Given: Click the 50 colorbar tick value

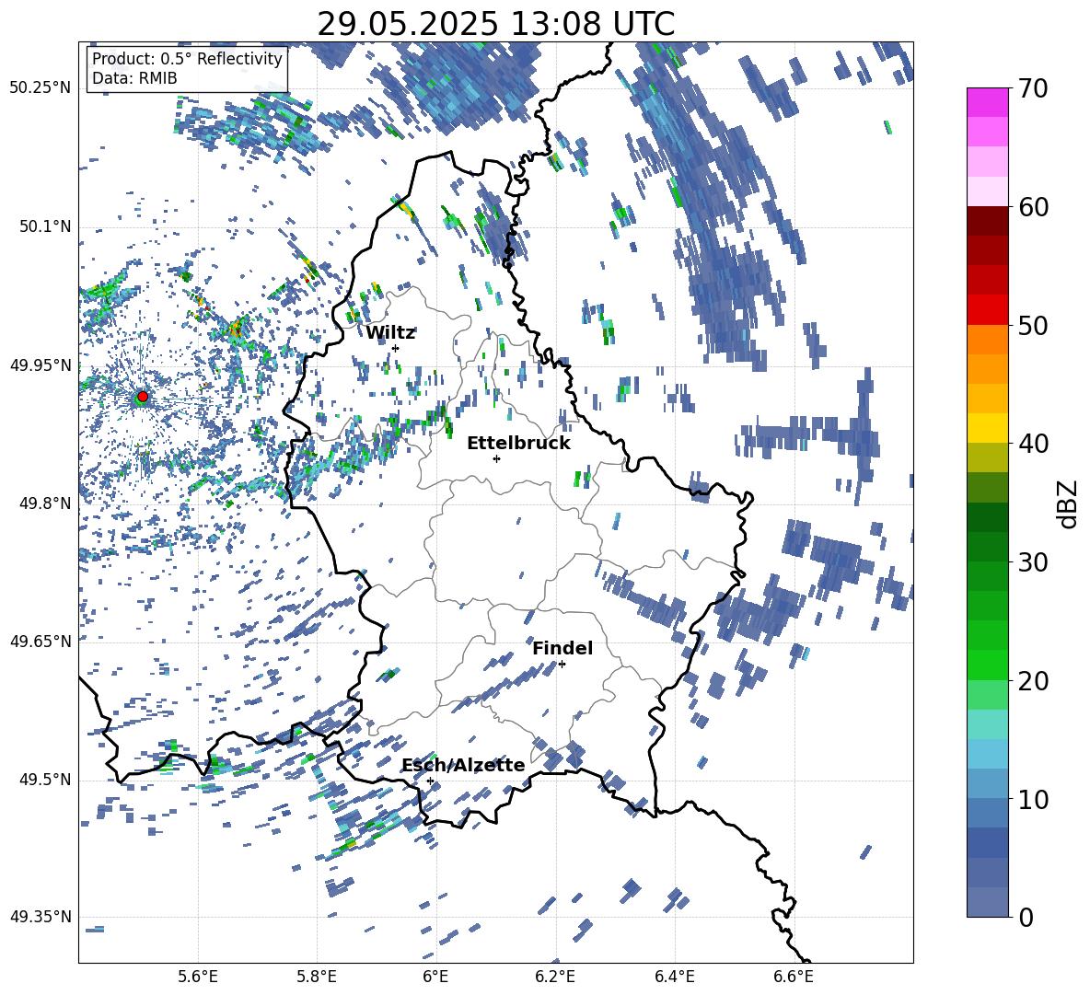Looking at the screenshot, I should click(x=1034, y=325).
